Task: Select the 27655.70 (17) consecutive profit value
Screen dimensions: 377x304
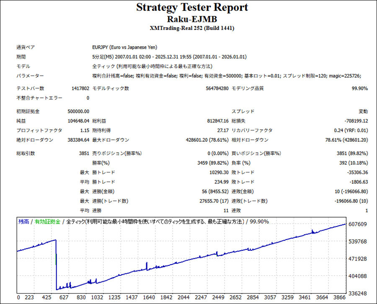Action: click(x=214, y=201)
